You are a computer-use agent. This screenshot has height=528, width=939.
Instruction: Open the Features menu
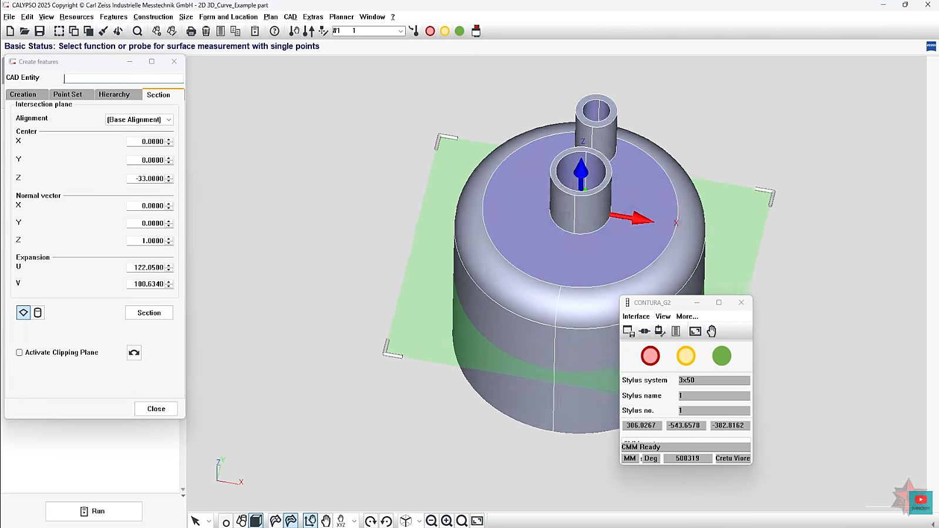113,17
